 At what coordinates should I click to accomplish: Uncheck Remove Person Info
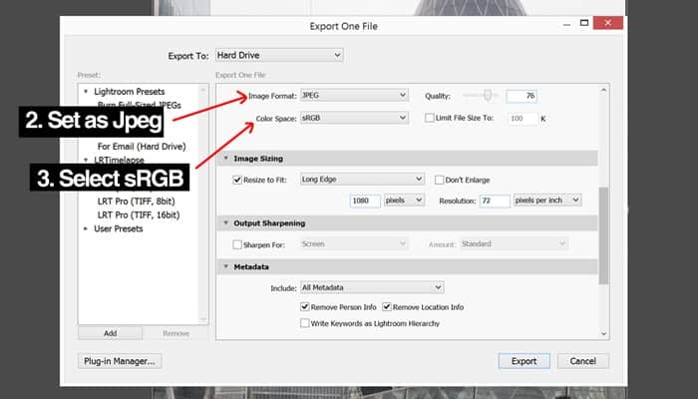(305, 307)
